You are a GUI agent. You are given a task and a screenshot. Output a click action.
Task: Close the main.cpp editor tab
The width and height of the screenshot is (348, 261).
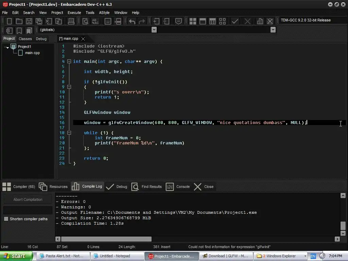(83, 39)
